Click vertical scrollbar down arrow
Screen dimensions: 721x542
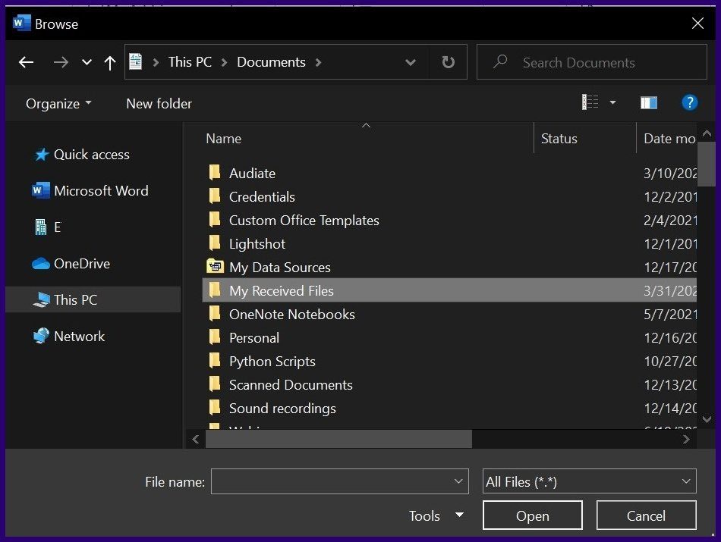pyautogui.click(x=707, y=419)
